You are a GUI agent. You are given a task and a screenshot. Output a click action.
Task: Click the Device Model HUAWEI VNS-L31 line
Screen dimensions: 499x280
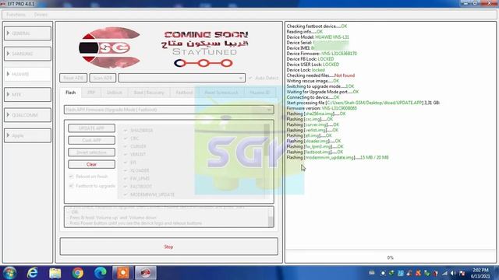[x=317, y=37]
